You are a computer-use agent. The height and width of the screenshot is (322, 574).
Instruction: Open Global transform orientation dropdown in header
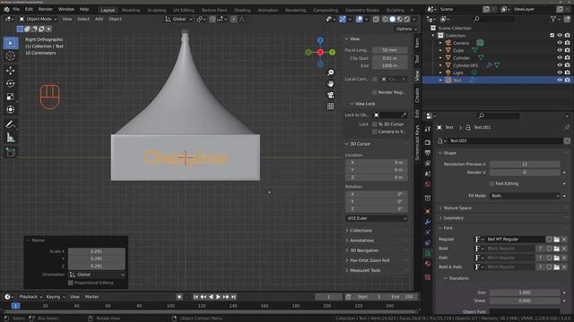(178, 19)
